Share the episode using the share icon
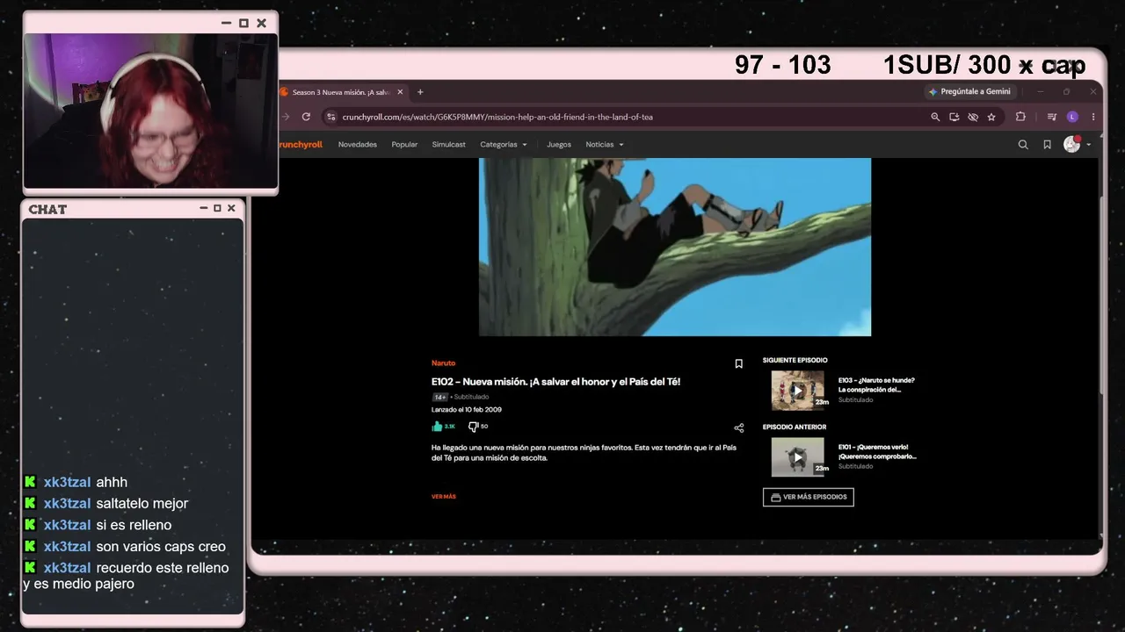This screenshot has width=1125, height=632. 738,428
